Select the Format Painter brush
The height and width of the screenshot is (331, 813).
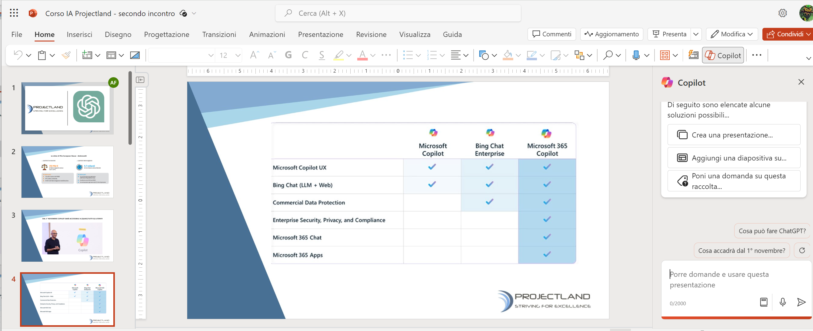[66, 55]
